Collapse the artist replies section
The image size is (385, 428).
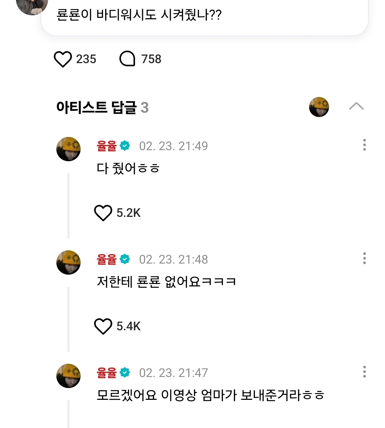[x=356, y=106]
